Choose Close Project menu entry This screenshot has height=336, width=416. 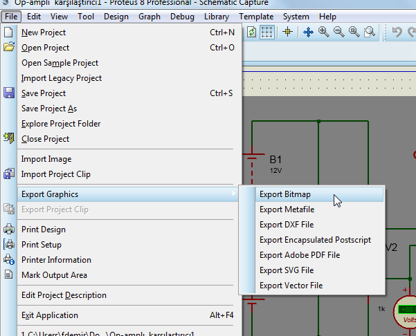(x=129, y=139)
